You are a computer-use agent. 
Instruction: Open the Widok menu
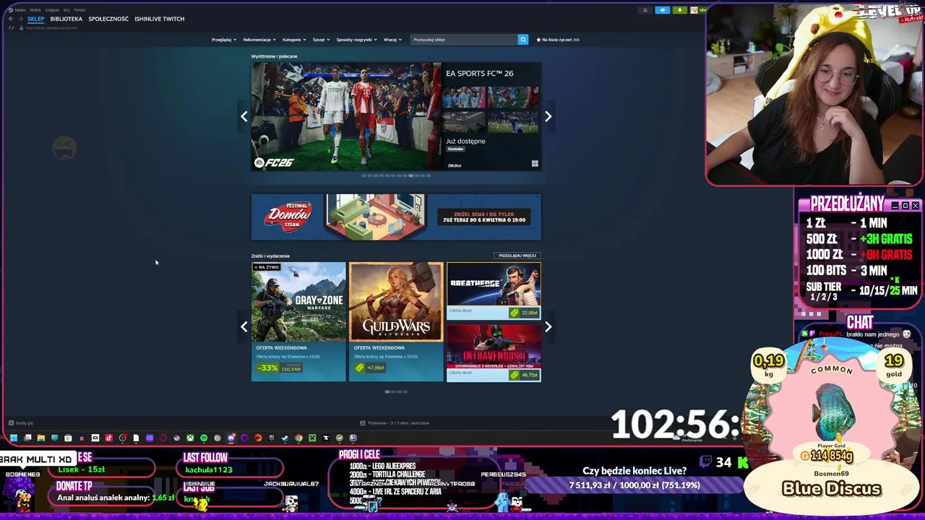click(35, 10)
